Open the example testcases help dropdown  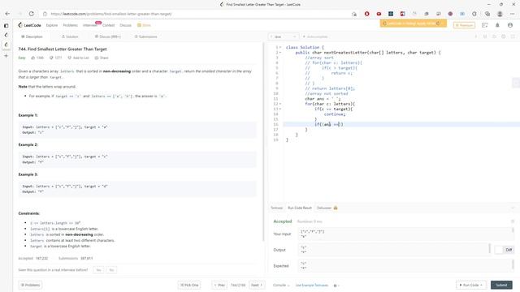[336, 285]
